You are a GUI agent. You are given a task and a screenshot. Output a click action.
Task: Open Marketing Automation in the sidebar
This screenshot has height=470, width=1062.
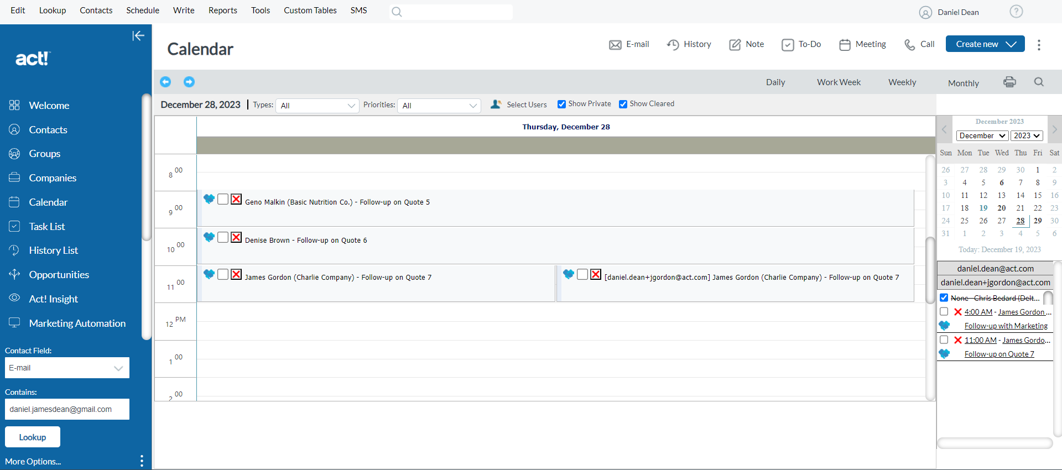pyautogui.click(x=77, y=323)
